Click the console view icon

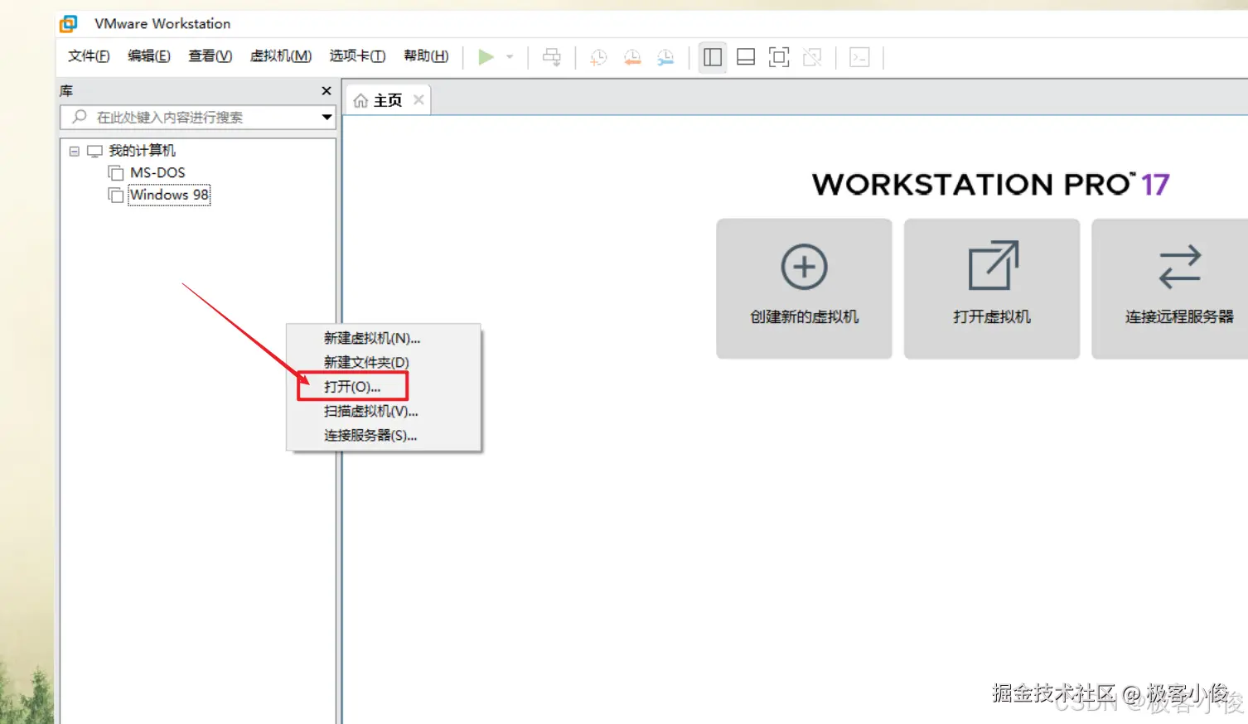click(x=859, y=57)
